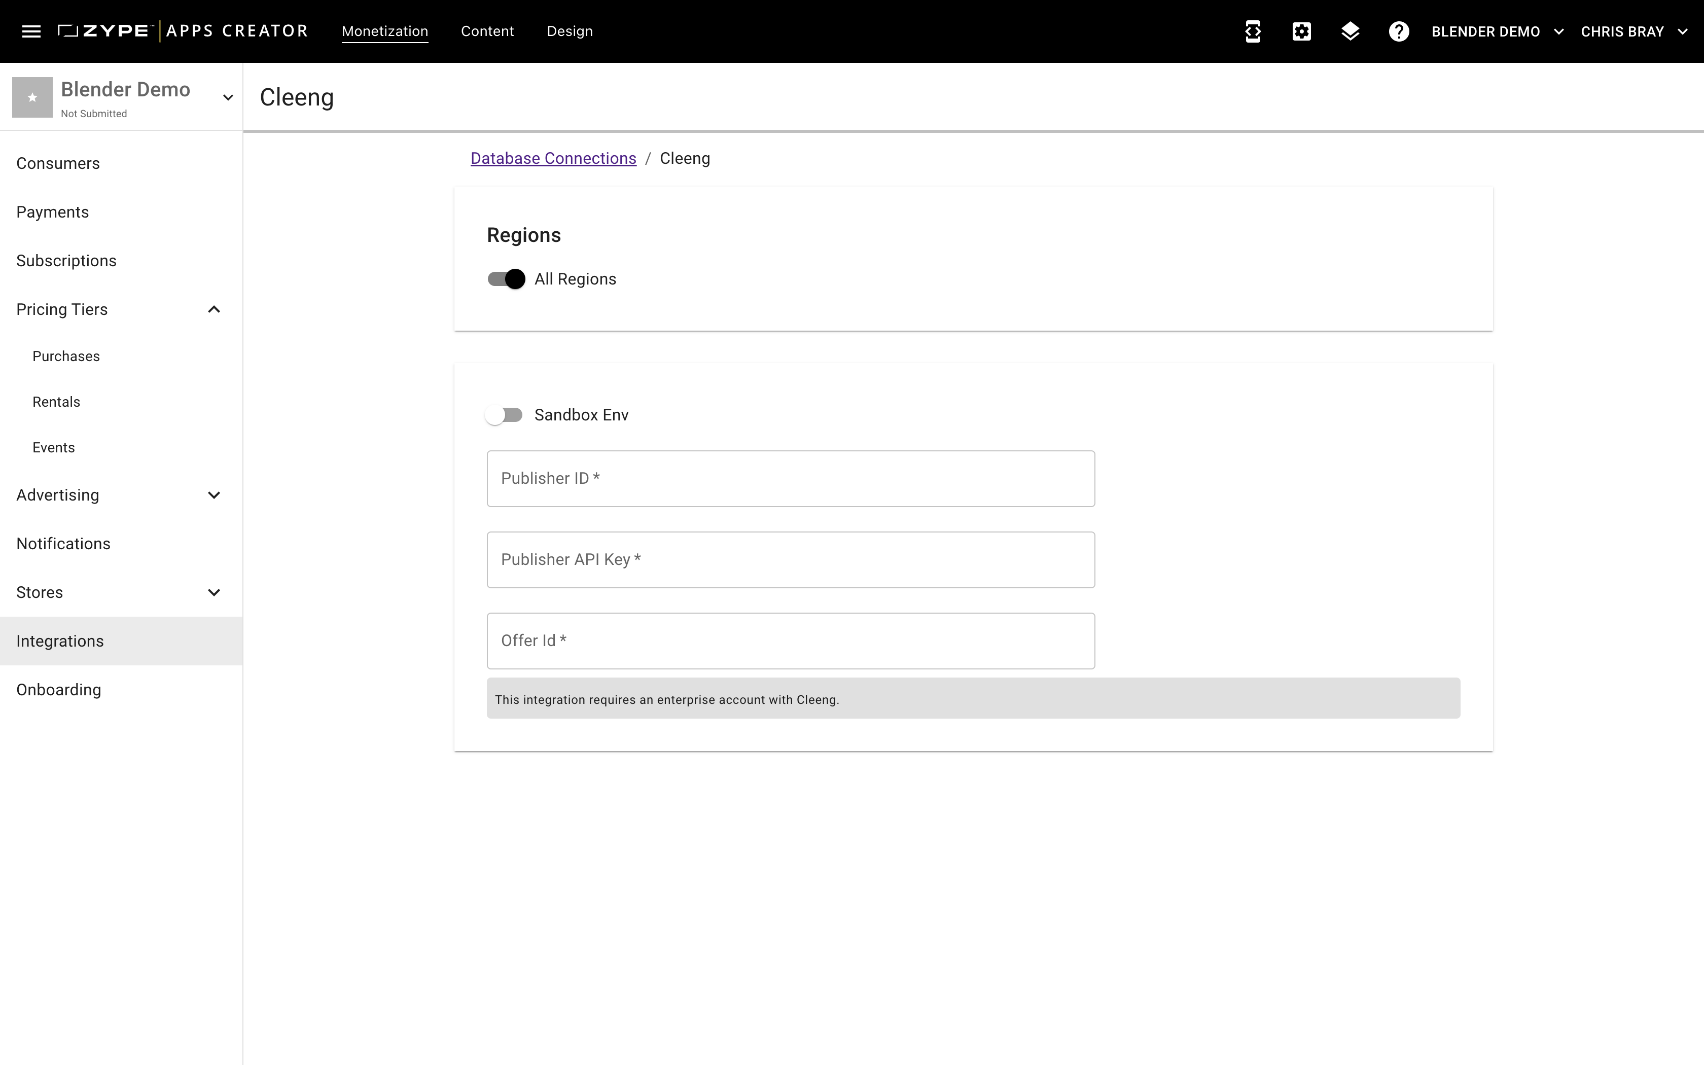Click the Cleeng page title
The height and width of the screenshot is (1065, 1704).
tap(297, 97)
